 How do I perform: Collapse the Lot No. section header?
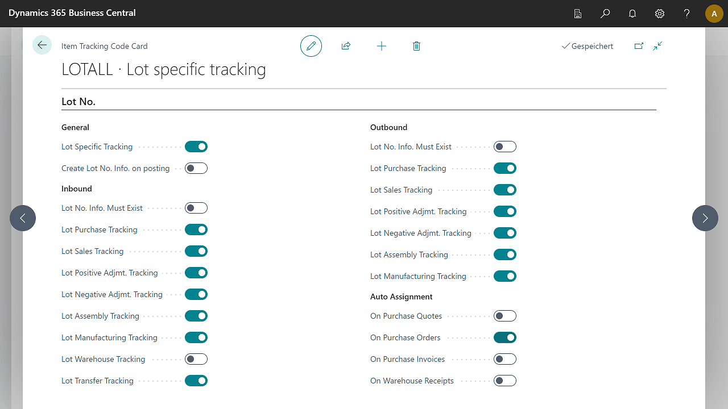coord(78,102)
